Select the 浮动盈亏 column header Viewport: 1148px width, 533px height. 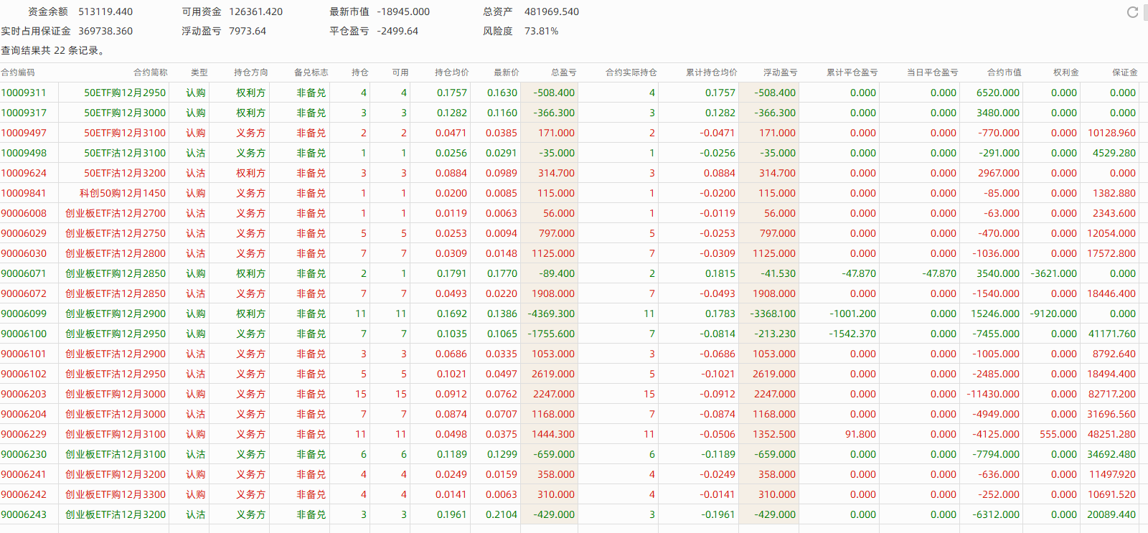coord(780,72)
